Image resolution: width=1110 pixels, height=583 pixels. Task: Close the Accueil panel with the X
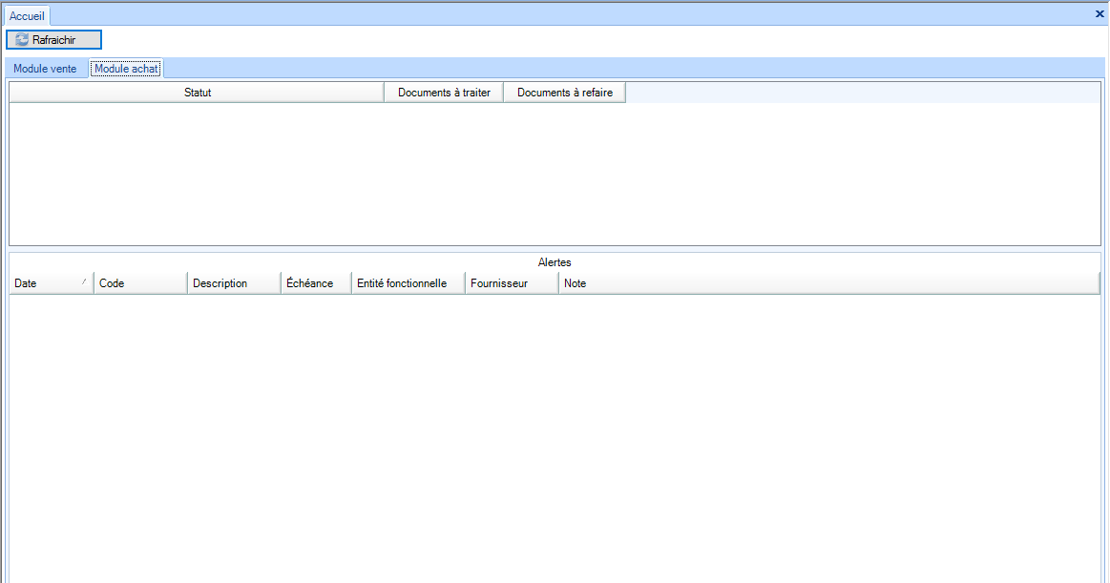click(1100, 13)
